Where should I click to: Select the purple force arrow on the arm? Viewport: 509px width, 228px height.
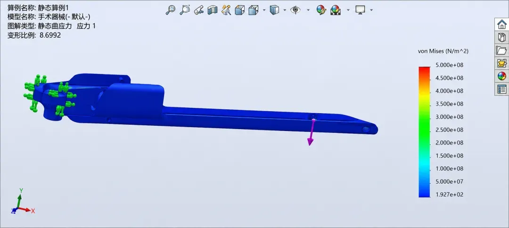312,133
